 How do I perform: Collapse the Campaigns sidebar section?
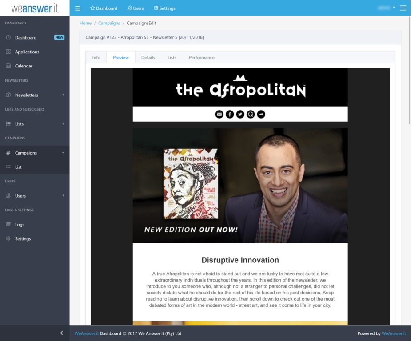click(26, 153)
